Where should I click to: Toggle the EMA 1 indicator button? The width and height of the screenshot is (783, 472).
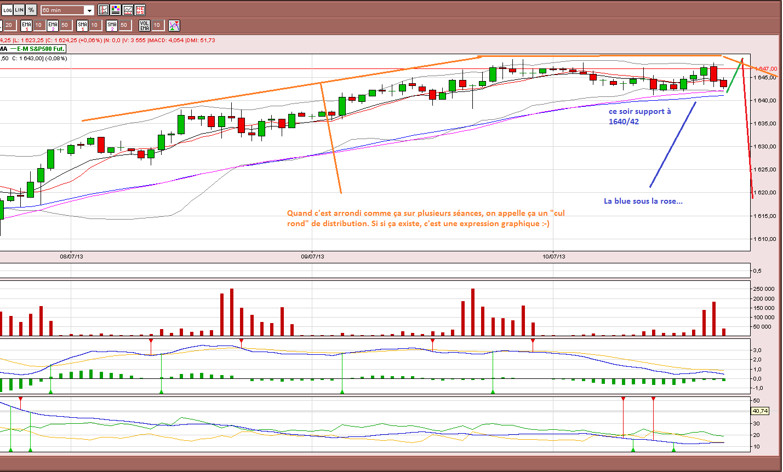pos(26,25)
